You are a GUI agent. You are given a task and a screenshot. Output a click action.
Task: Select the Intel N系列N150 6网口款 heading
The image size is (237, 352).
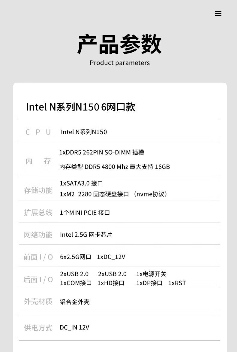80,107
